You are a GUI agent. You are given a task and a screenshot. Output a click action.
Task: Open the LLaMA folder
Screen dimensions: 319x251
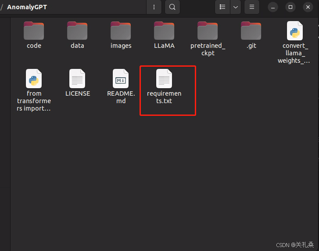[x=164, y=31]
